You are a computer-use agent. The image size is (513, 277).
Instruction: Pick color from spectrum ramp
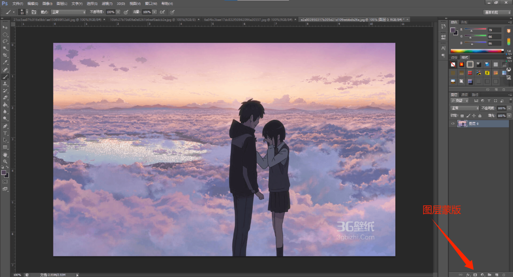tap(477, 51)
